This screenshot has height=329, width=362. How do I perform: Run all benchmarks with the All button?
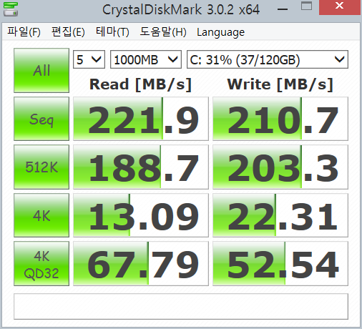coord(41,70)
